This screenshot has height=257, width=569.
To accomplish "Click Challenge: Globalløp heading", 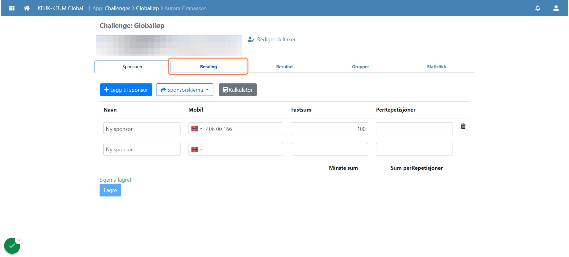I will [132, 26].
